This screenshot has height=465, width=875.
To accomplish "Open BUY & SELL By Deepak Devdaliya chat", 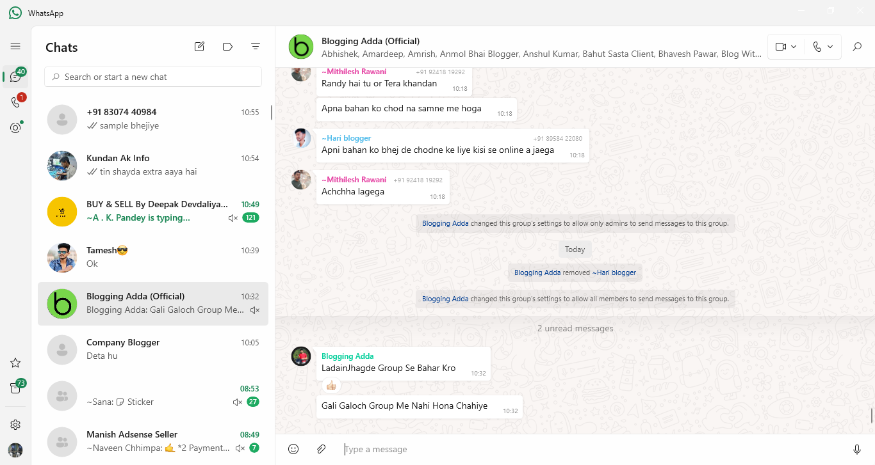I will click(153, 211).
